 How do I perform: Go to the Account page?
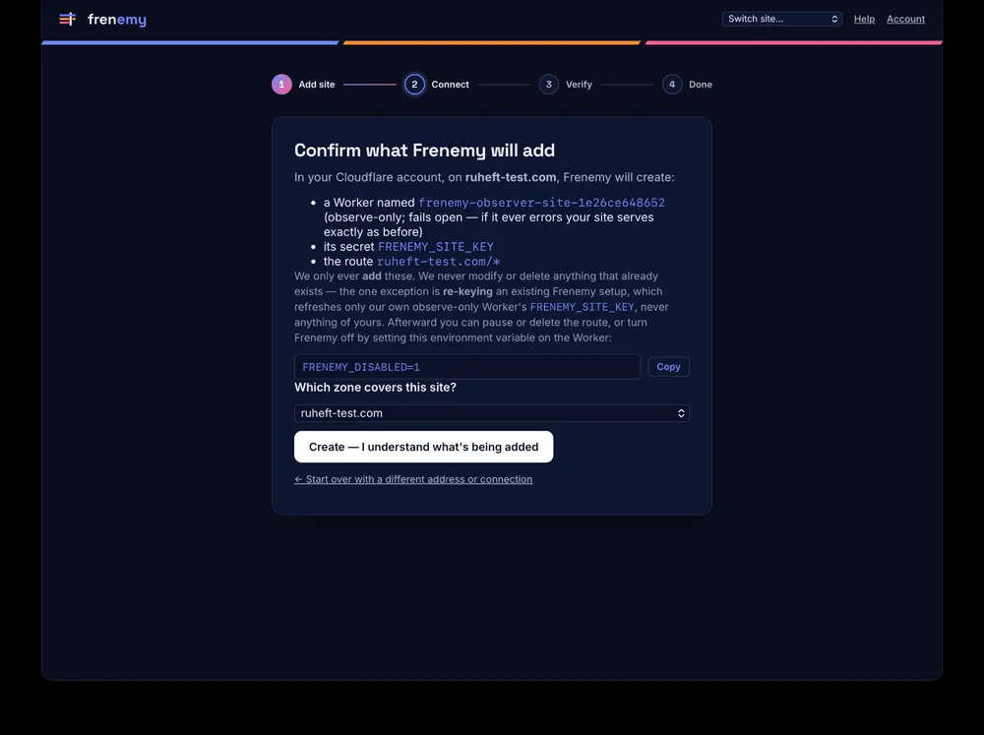[x=905, y=19]
